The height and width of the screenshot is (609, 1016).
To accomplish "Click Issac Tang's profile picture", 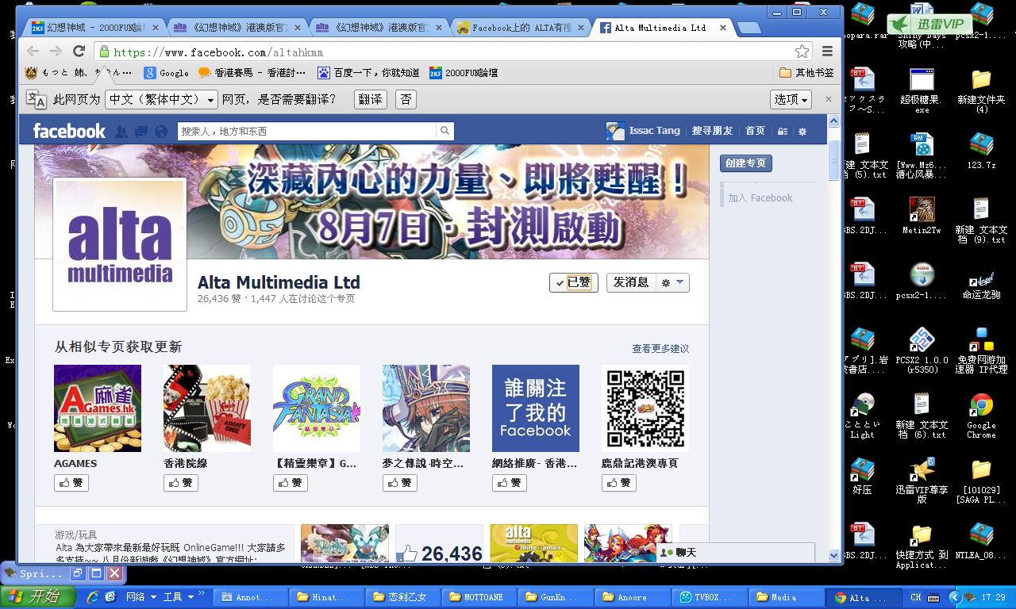I will (615, 131).
